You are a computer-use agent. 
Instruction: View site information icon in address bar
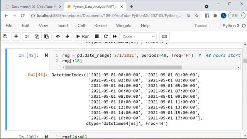coord(33,15)
